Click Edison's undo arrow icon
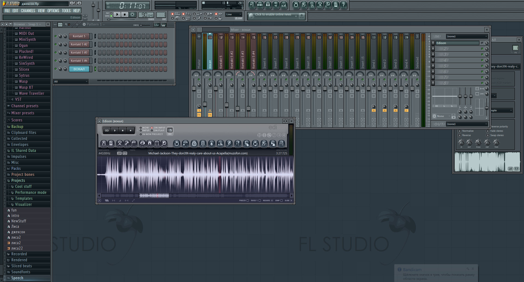Screen dimensions: 524x282 pyautogui.click(x=177, y=143)
